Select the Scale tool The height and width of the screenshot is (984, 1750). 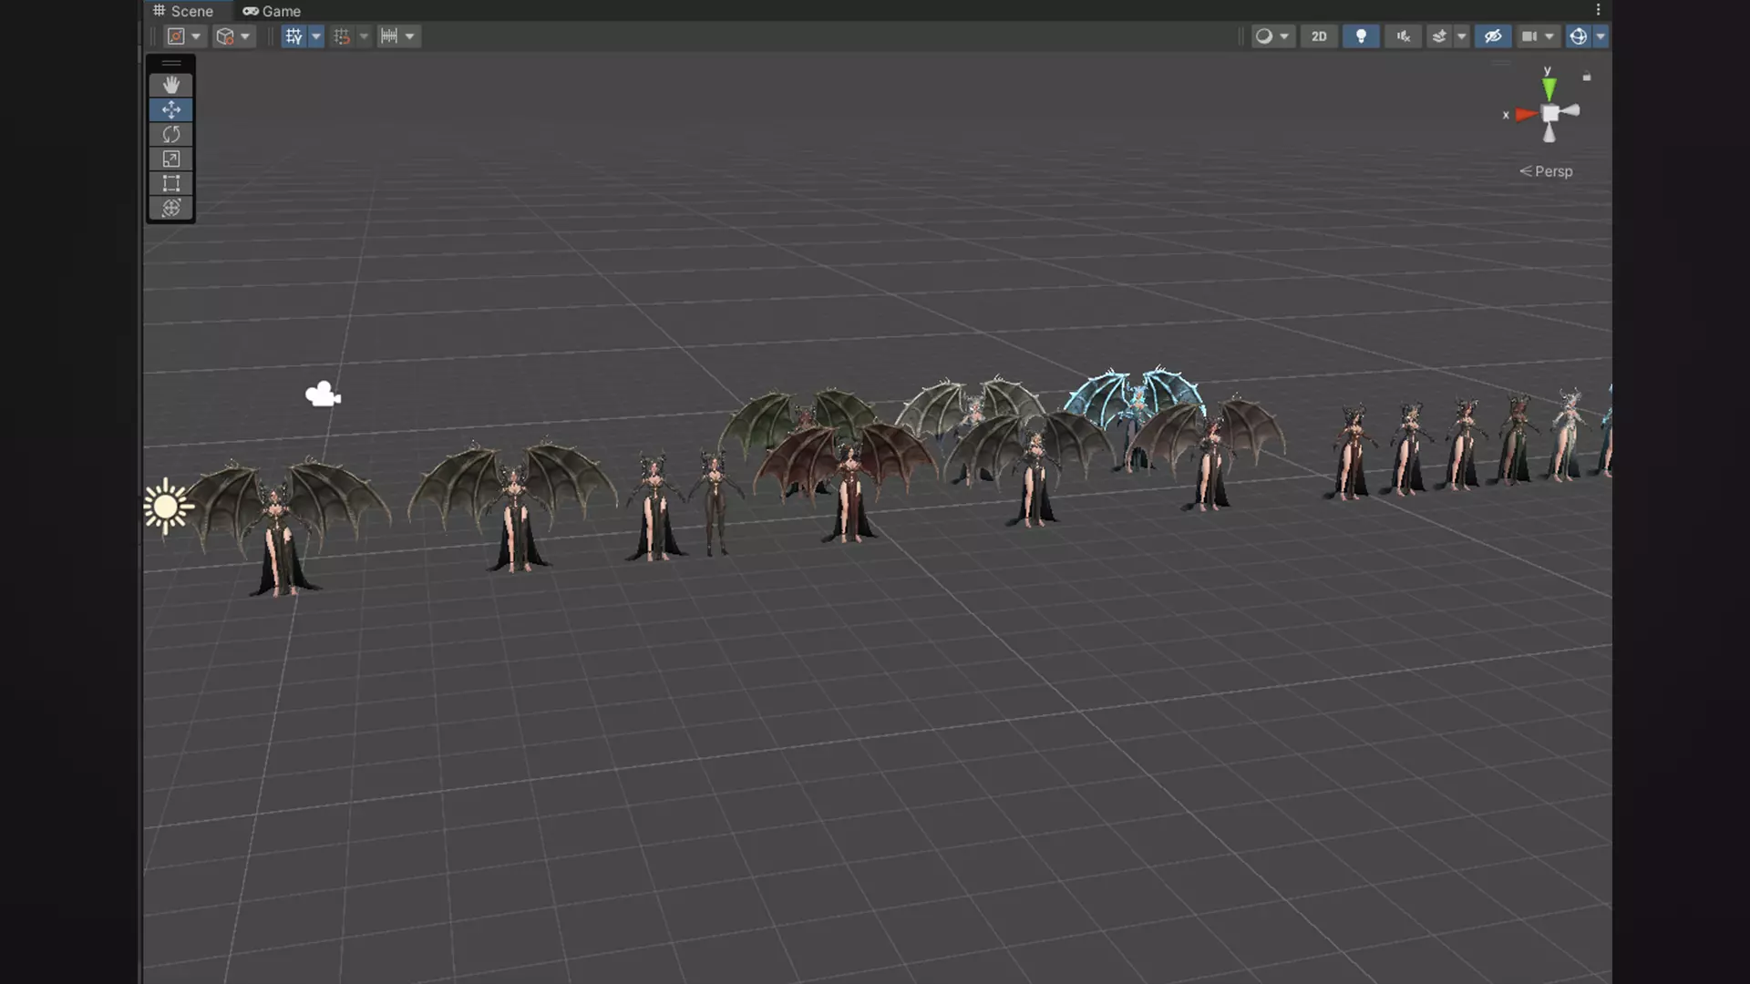[170, 159]
